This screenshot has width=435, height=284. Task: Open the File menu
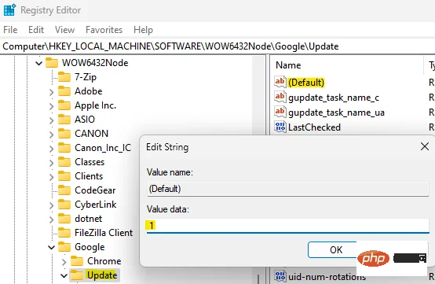coord(10,29)
